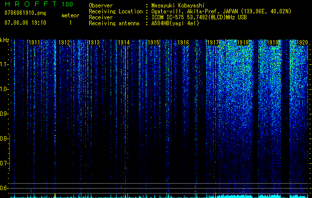Click the date 07.06.06 19:10

pyautogui.click(x=25, y=23)
